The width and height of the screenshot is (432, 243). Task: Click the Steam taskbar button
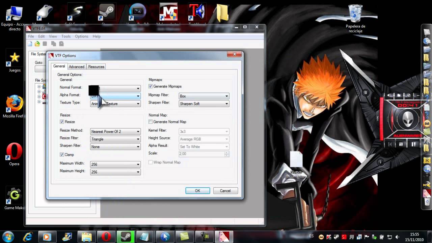[x=126, y=237]
